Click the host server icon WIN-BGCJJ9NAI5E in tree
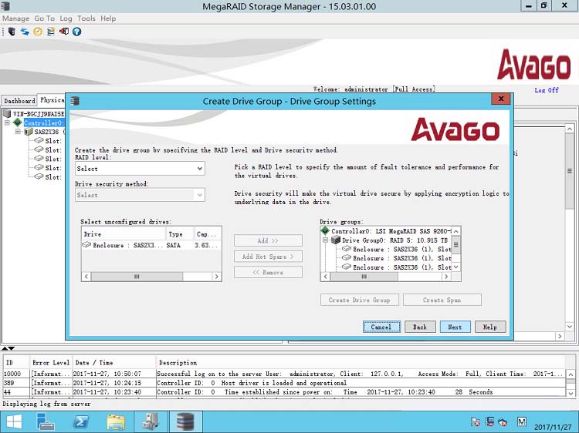Viewport: 579px width, 433px height. [x=7, y=113]
